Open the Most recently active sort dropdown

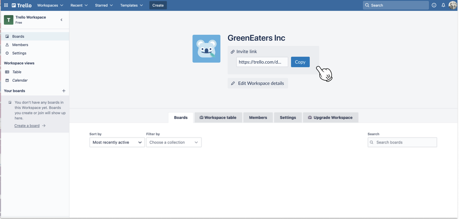pos(117,142)
